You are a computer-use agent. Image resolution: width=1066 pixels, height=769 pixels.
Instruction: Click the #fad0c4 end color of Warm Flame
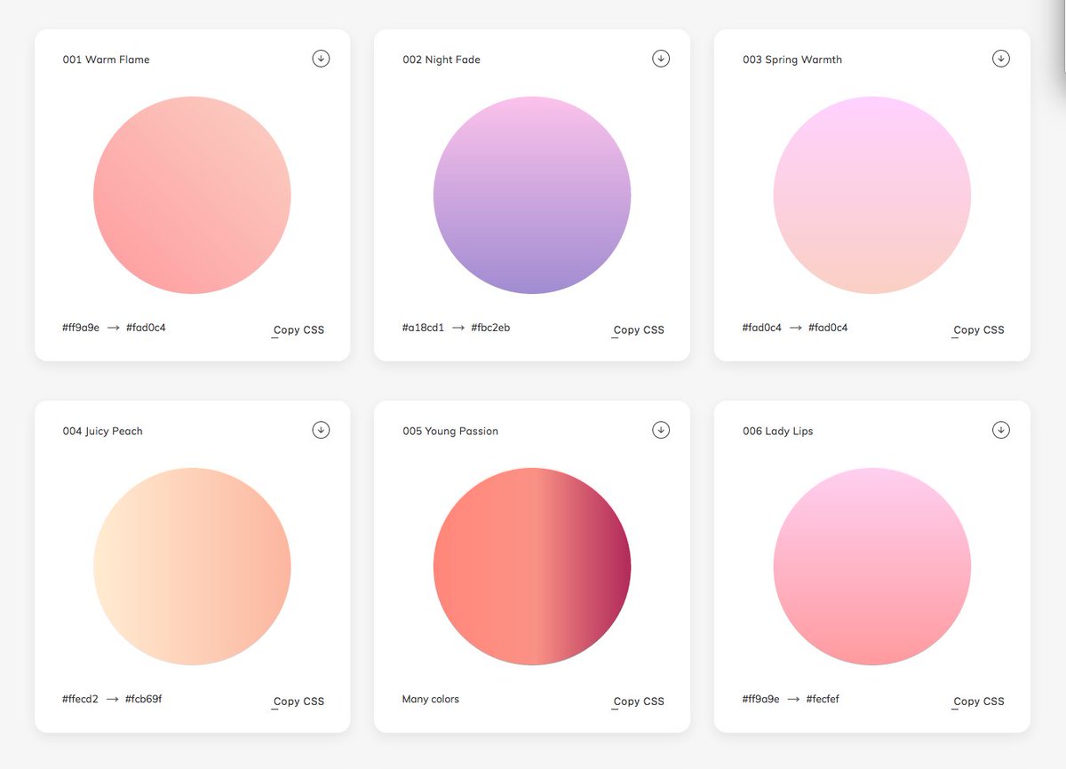pyautogui.click(x=146, y=328)
